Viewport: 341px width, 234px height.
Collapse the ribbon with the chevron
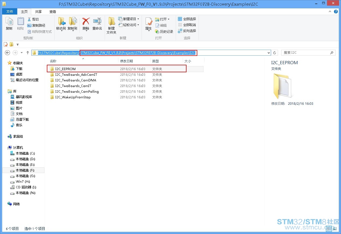coord(331,12)
